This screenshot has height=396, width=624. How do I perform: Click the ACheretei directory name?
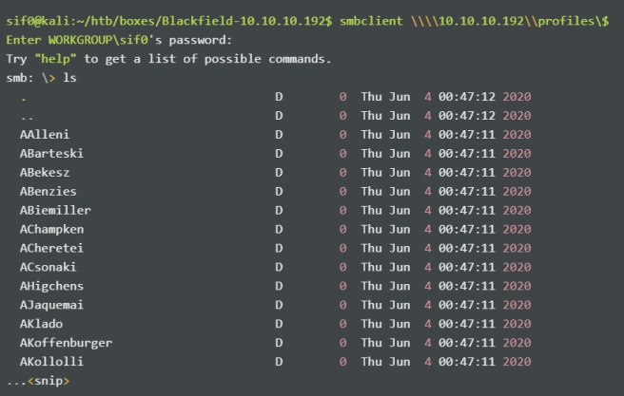click(x=51, y=248)
